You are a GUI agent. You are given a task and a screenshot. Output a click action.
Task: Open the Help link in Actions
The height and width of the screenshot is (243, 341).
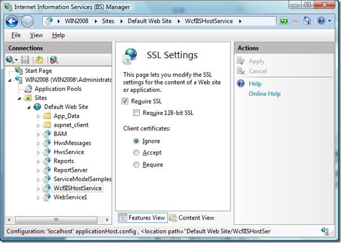[x=255, y=84]
